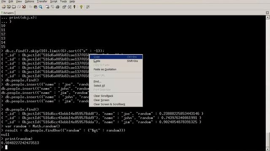Open the File menu
This screenshot has width=270, height=151.
click(x=3, y=1)
